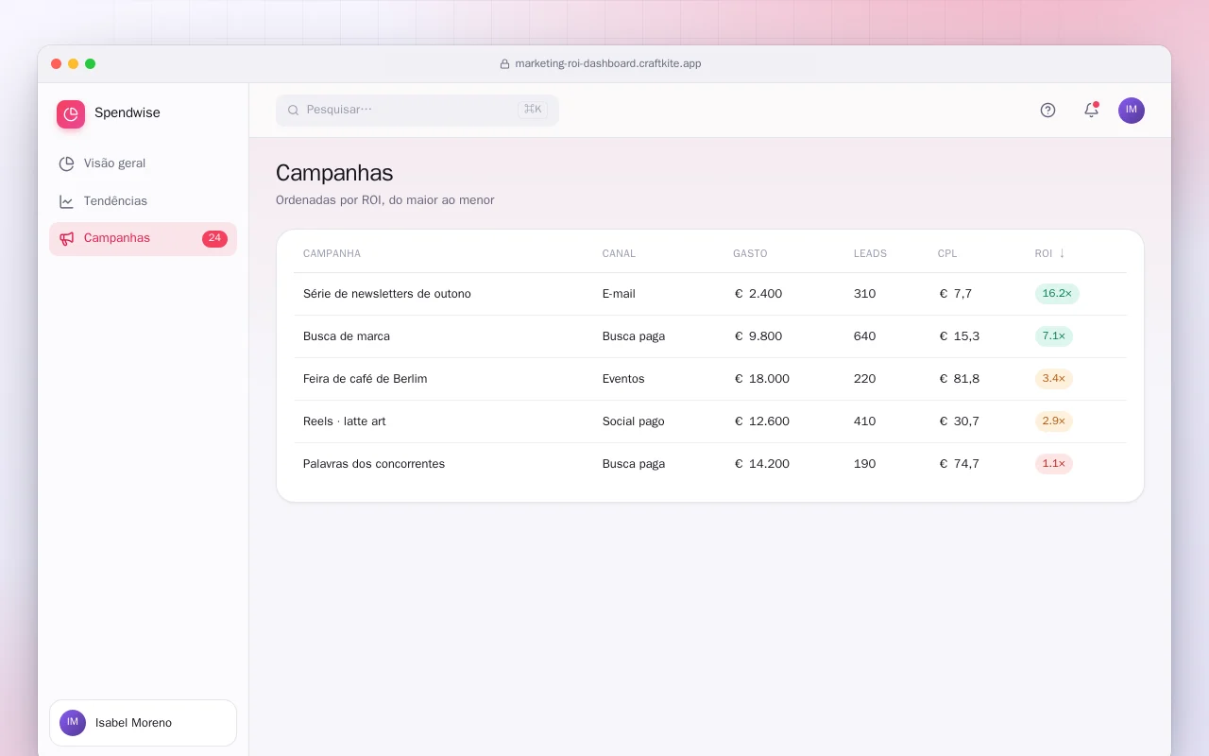1209x756 pixels.
Task: Go to Tendências in sidebar
Action: (143, 201)
